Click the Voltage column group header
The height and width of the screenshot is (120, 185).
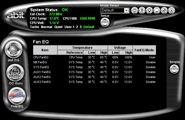coord(120,47)
